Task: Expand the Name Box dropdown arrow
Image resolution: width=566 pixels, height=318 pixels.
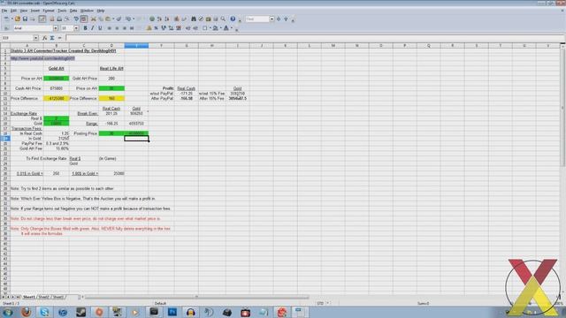Action: [35, 38]
